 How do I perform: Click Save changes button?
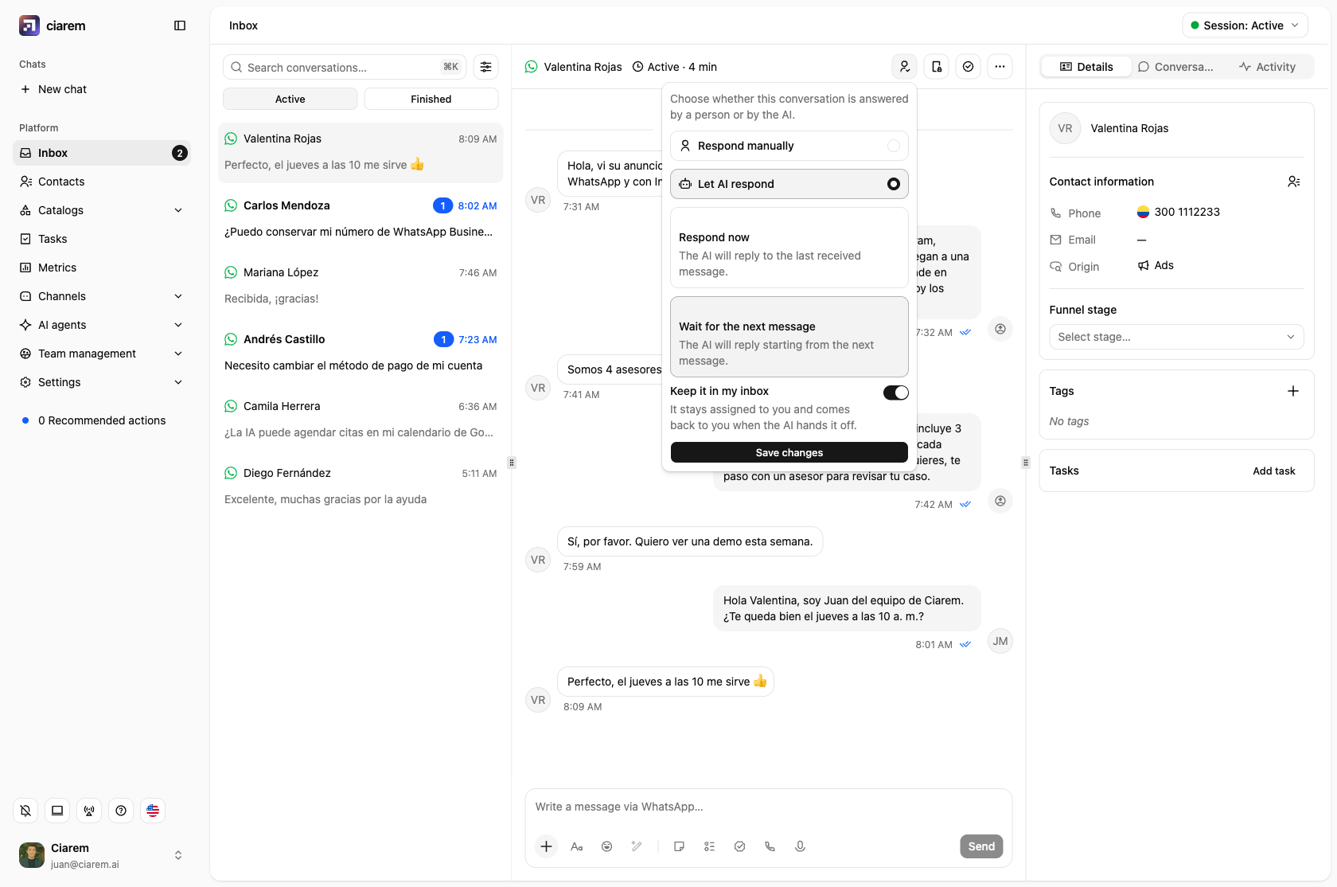click(x=789, y=452)
